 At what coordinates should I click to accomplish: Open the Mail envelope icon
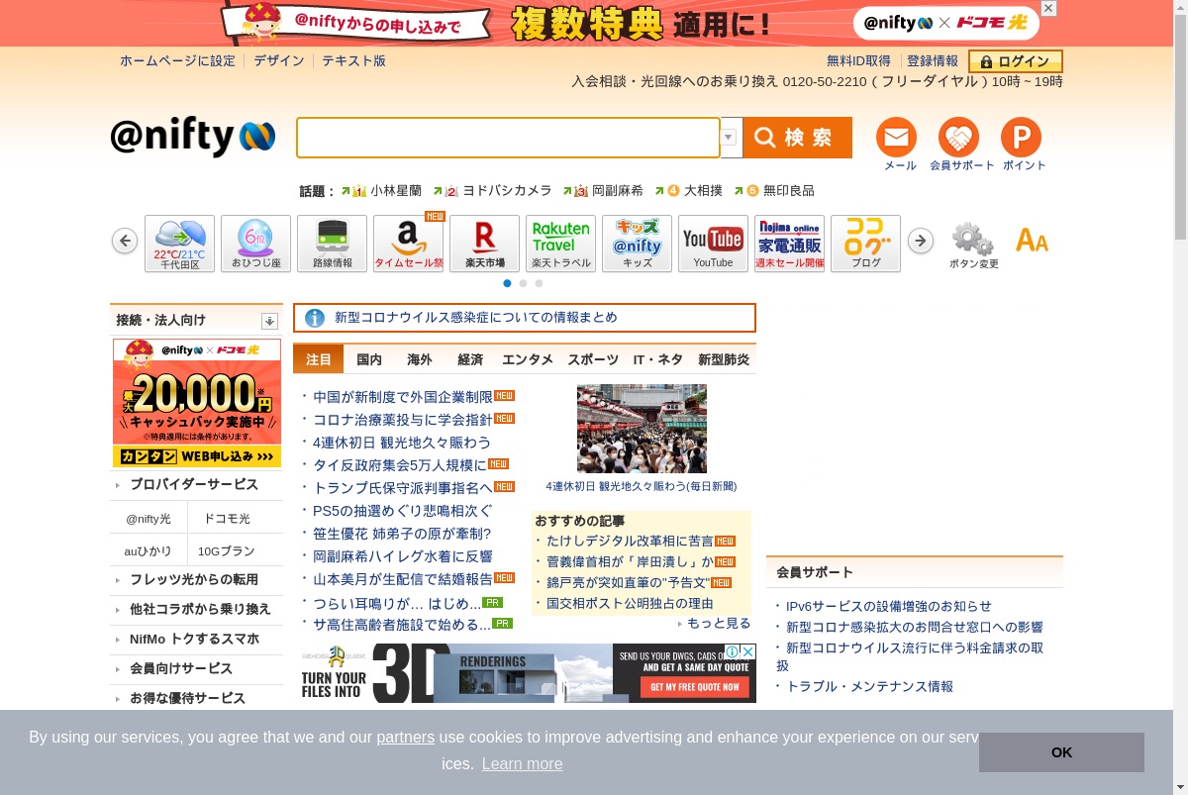click(896, 138)
